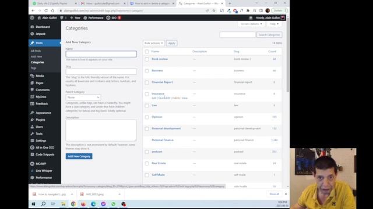This screenshot has width=373, height=209.
Task: Open Tags submenu item
Action: coord(33,68)
